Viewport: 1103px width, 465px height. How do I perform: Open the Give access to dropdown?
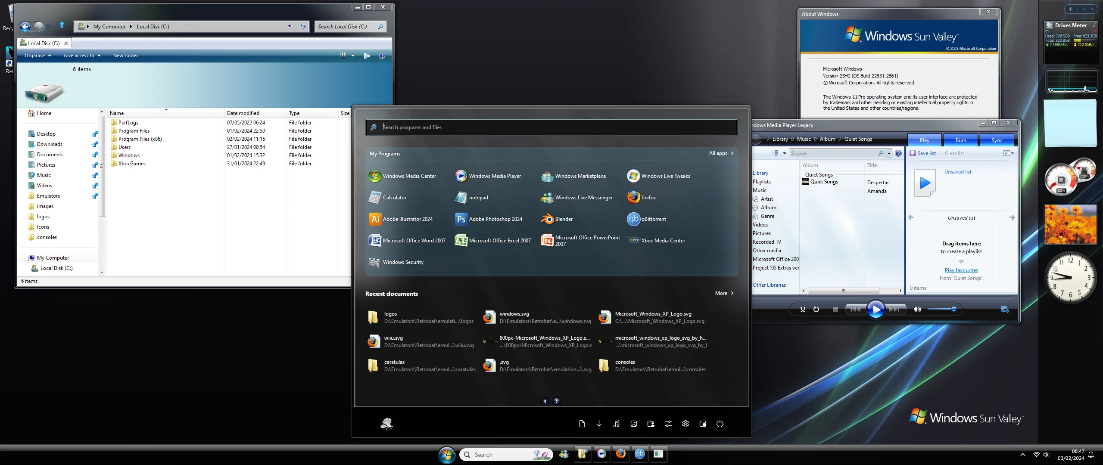click(82, 56)
